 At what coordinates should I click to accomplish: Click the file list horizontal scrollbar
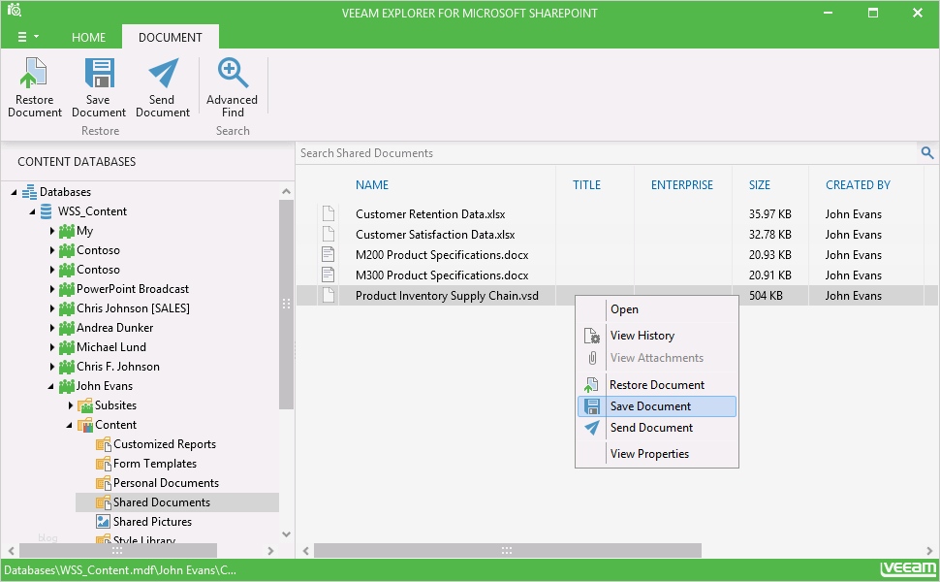[507, 550]
